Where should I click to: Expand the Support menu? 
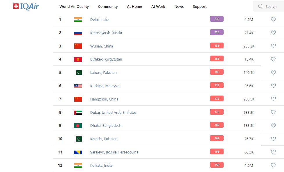coord(200,6)
